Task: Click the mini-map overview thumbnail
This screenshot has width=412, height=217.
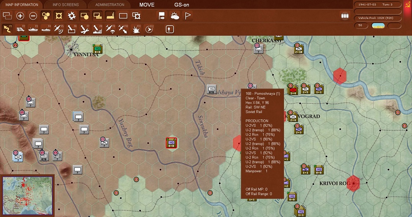Action: coord(27,196)
